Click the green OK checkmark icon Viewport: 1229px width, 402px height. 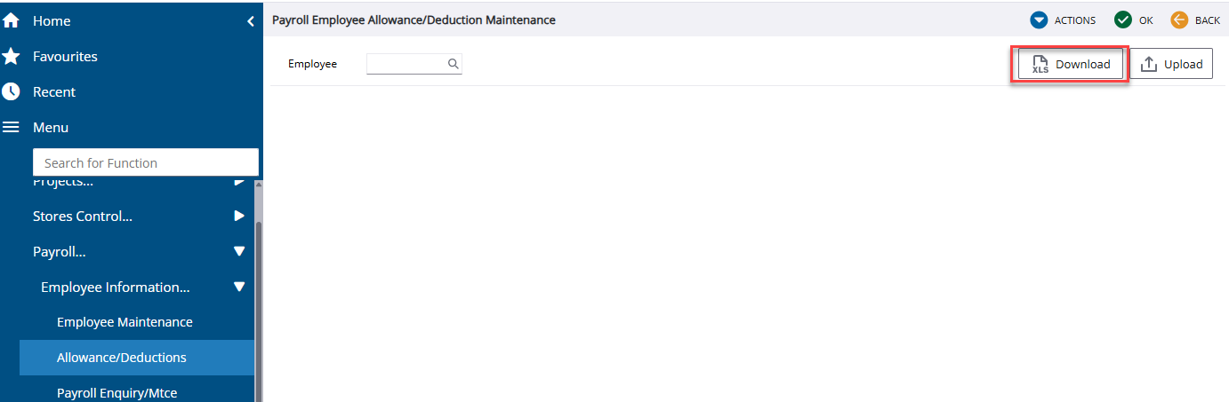coord(1122,20)
